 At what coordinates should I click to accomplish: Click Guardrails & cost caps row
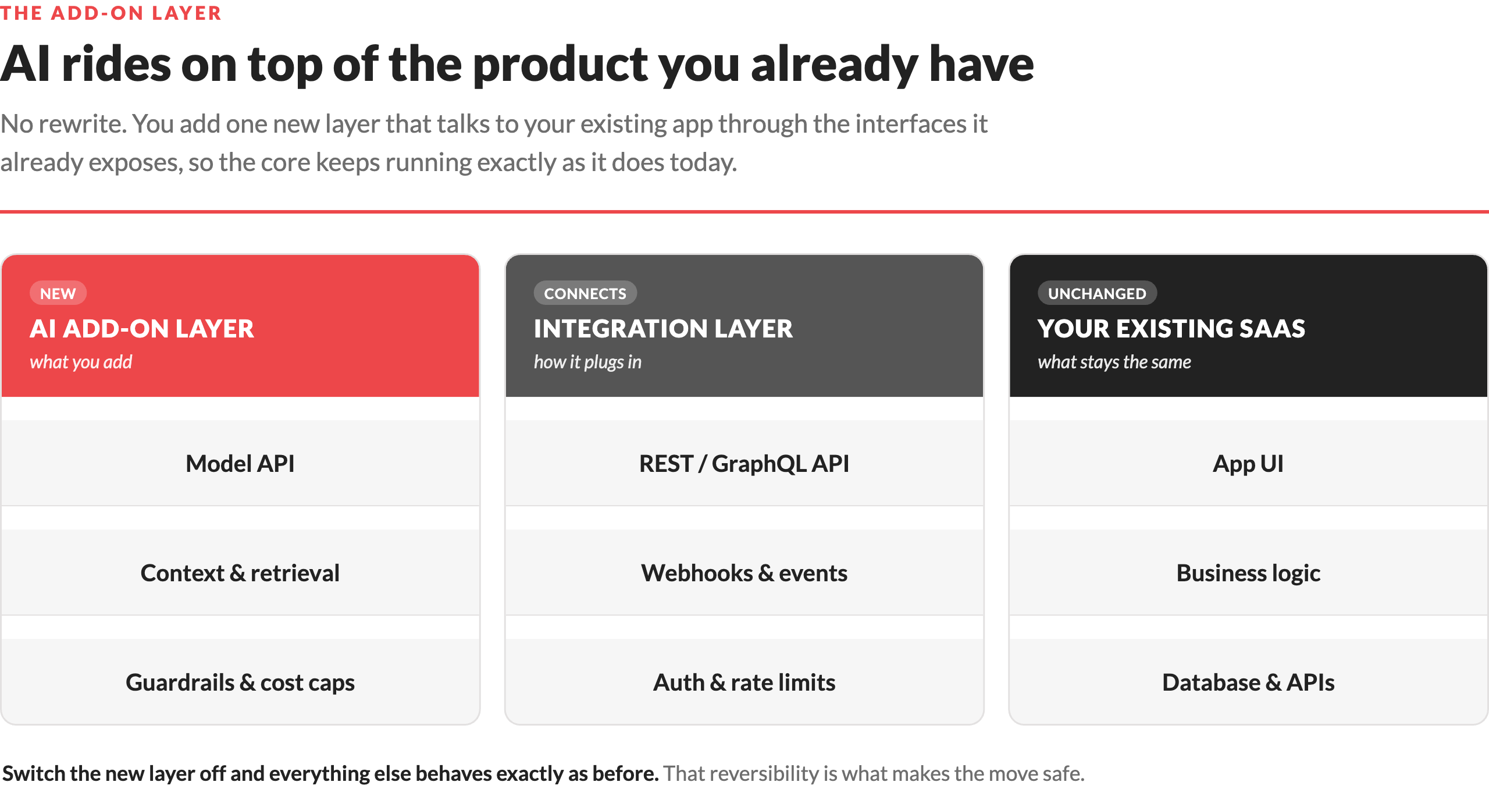[x=240, y=682]
